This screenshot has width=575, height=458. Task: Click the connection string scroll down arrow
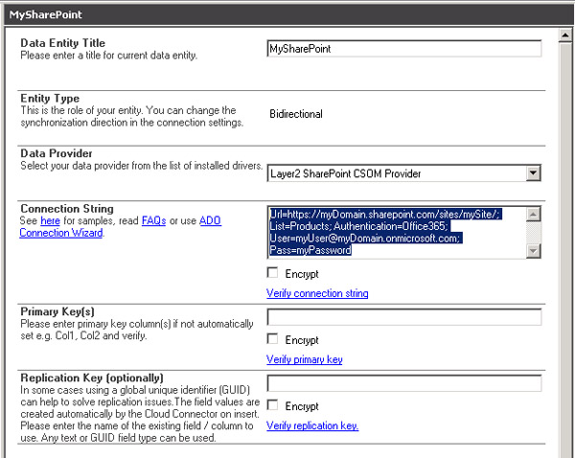tap(534, 250)
